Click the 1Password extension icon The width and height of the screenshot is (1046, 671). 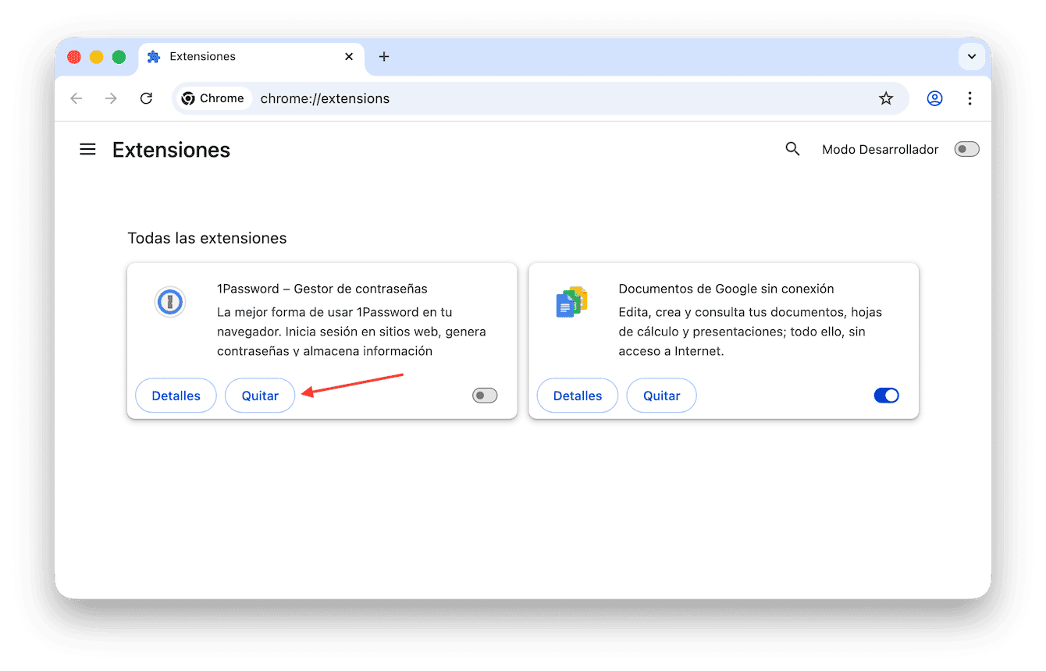tap(169, 302)
